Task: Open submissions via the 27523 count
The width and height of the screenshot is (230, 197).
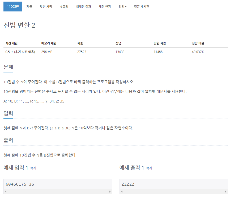Action: coord(82,52)
